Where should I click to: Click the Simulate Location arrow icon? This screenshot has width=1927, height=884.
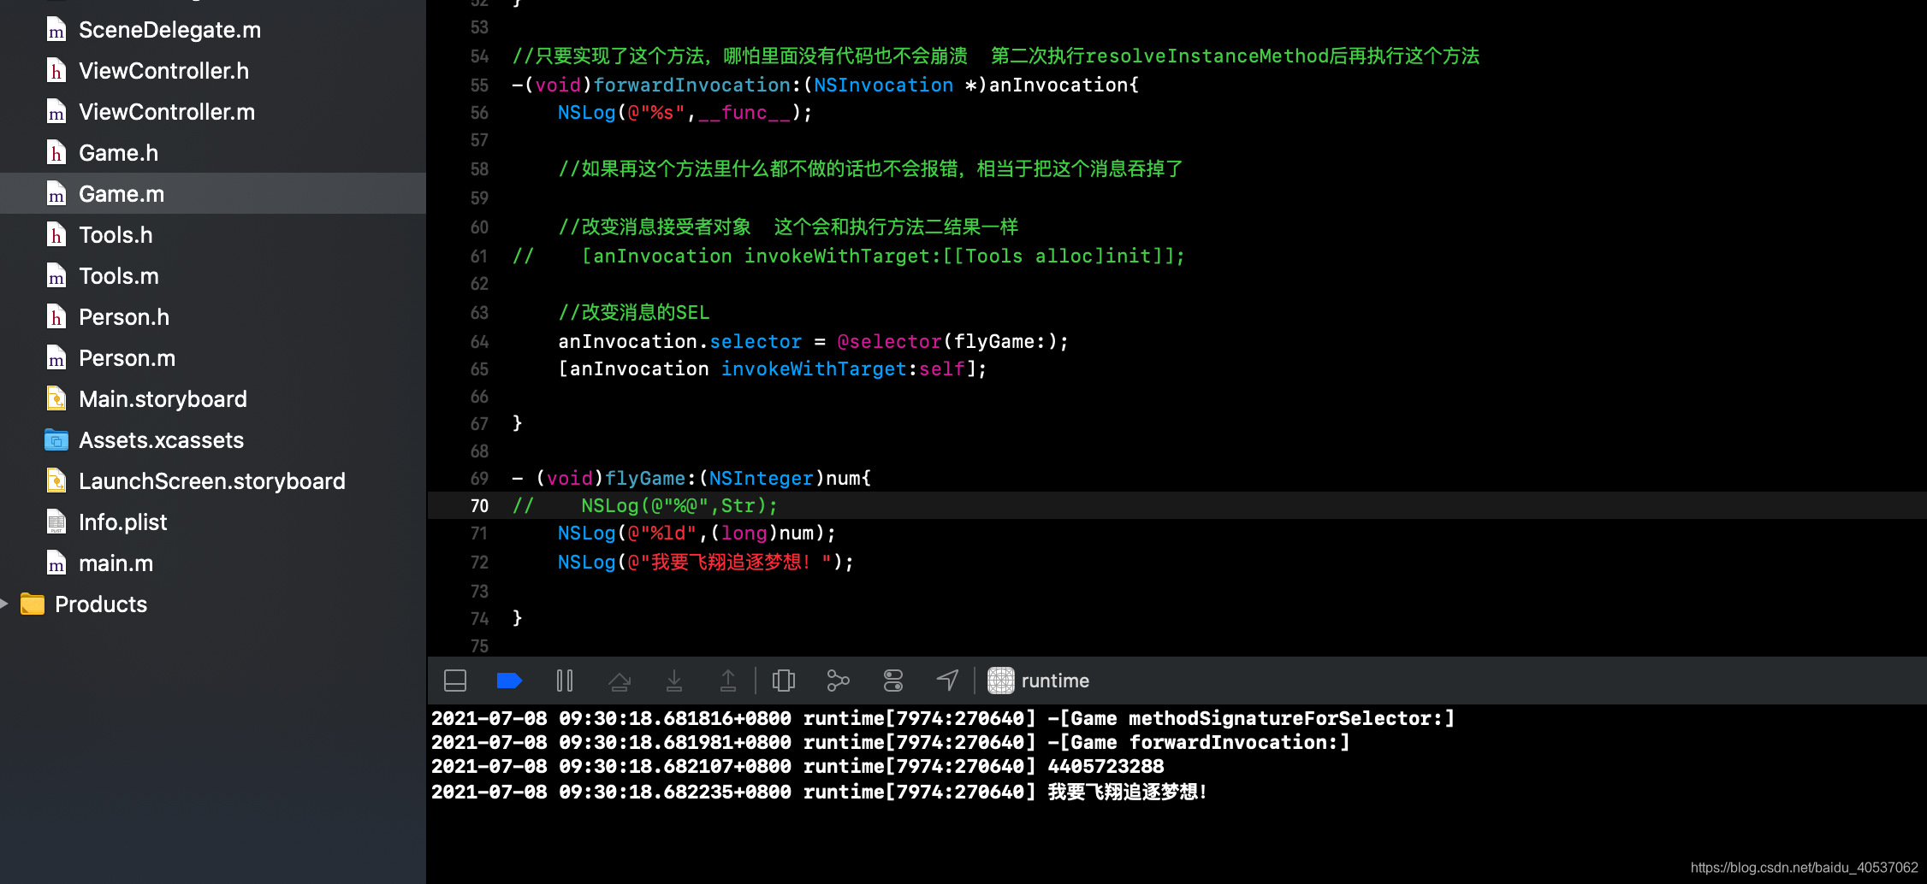[x=947, y=681]
